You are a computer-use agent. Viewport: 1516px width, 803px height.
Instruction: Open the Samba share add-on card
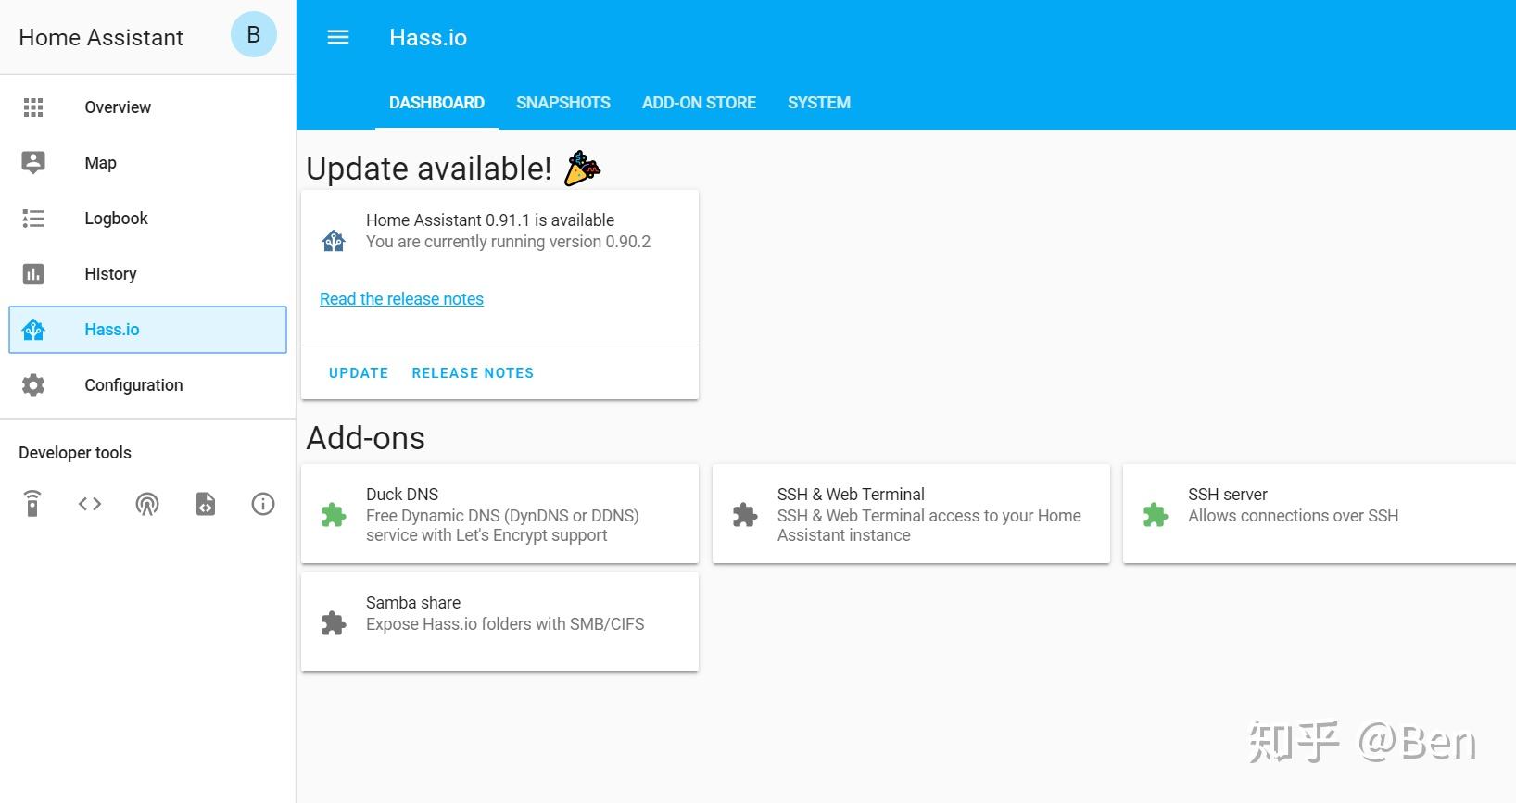(x=499, y=622)
